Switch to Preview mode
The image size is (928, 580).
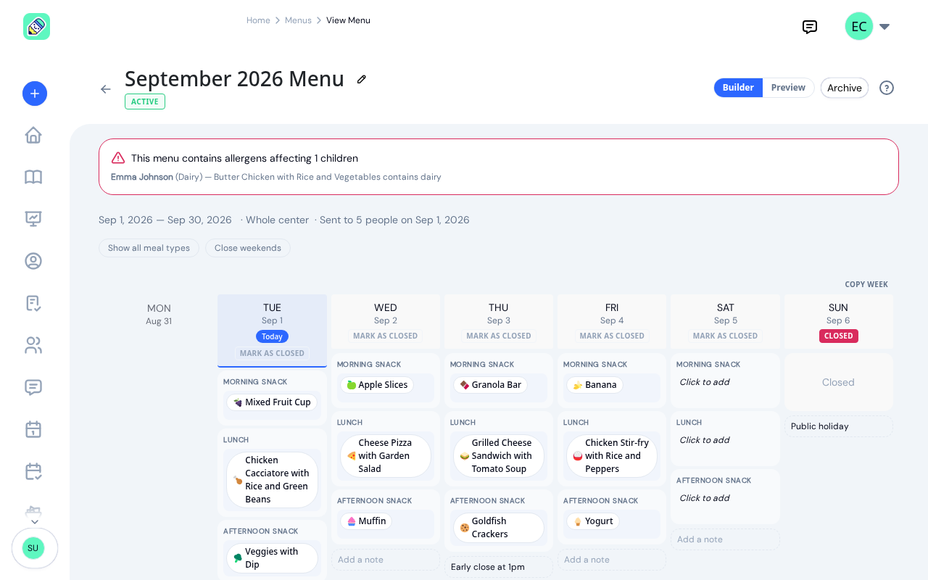pyautogui.click(x=788, y=88)
